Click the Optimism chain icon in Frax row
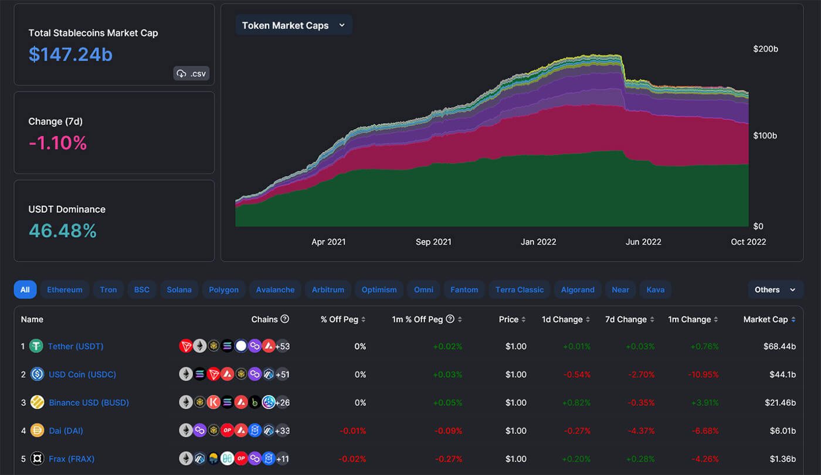Image resolution: width=821 pixels, height=475 pixels. coord(241,459)
